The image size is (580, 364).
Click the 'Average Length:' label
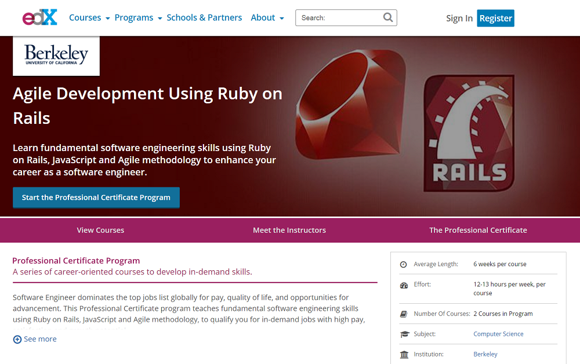click(436, 264)
